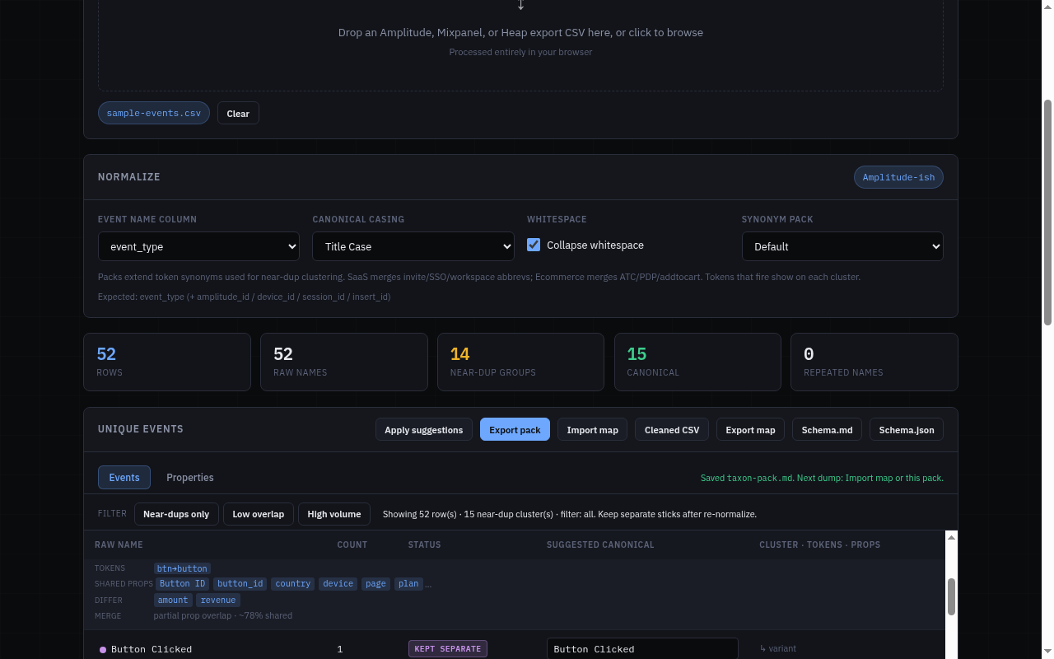This screenshot has width=1054, height=659.
Task: Click the KEPT SEPARATE status badge
Action: [448, 649]
